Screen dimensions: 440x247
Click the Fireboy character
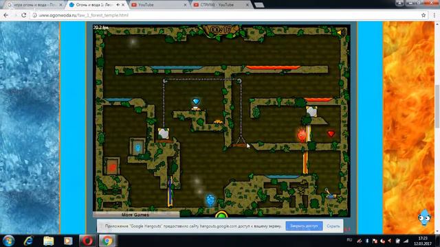[x=302, y=135]
